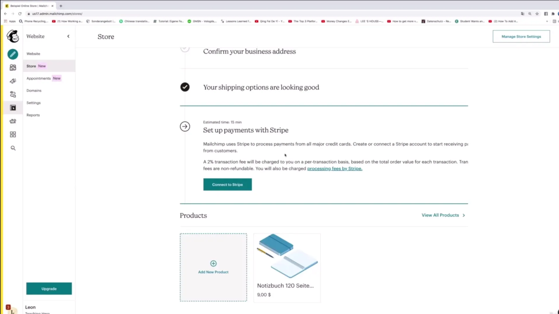The height and width of the screenshot is (314, 559).
Task: Click the Upgrade button
Action: click(49, 289)
